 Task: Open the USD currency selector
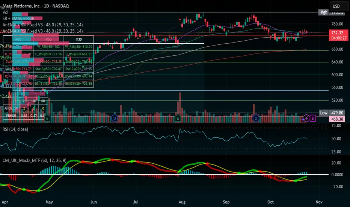[338, 6]
